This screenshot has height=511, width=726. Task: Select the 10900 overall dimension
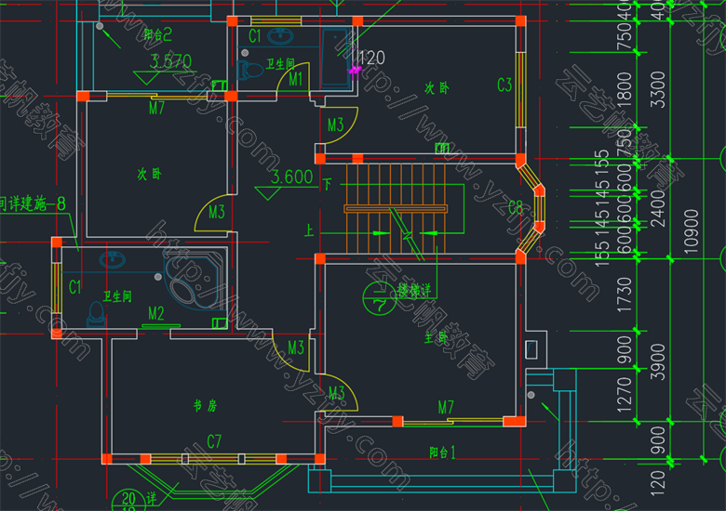pyautogui.click(x=692, y=231)
